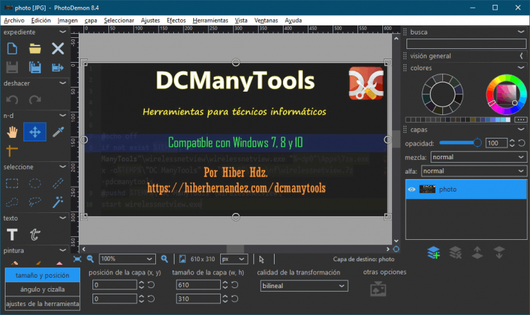Click the center circle of the color variants wheel
Screen dimensions: 530x315
pos(442,94)
